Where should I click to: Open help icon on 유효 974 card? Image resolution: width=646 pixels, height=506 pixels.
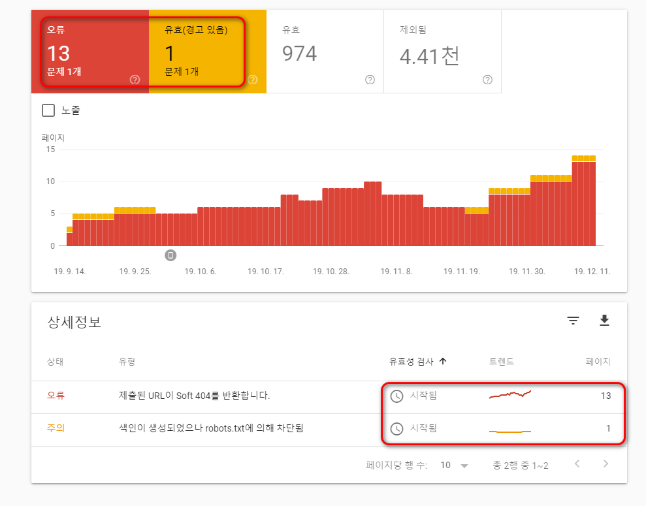370,80
